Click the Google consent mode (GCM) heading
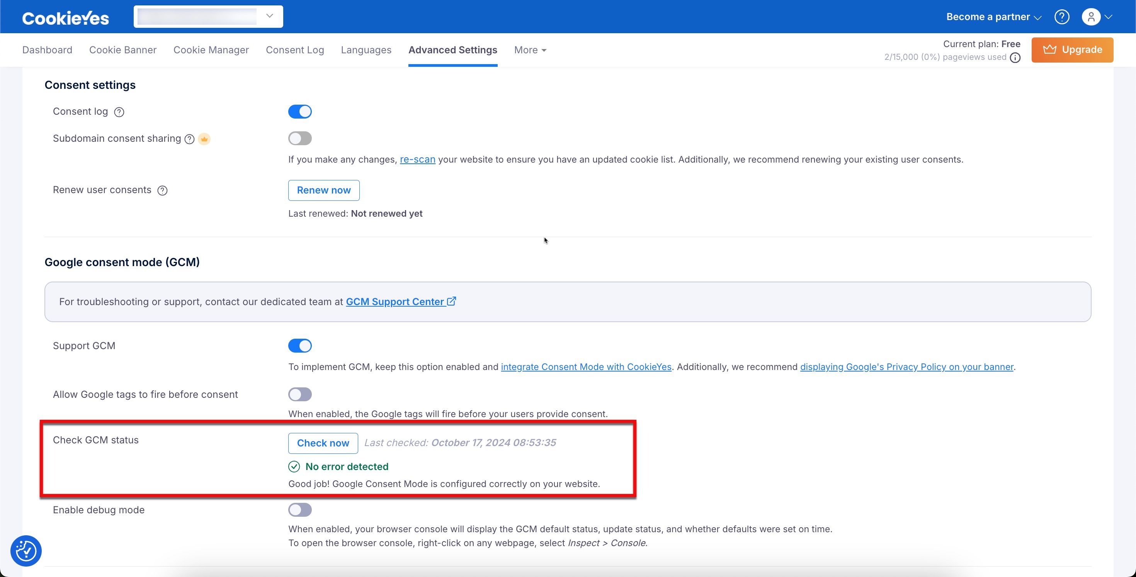Image resolution: width=1136 pixels, height=577 pixels. (122, 262)
